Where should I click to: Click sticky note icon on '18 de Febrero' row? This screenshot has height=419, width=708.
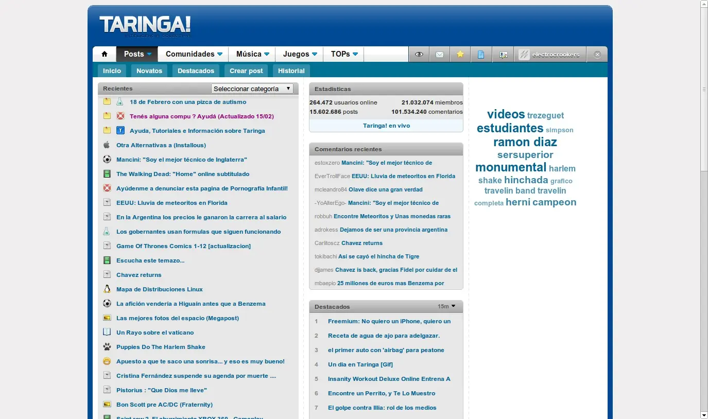[107, 102]
